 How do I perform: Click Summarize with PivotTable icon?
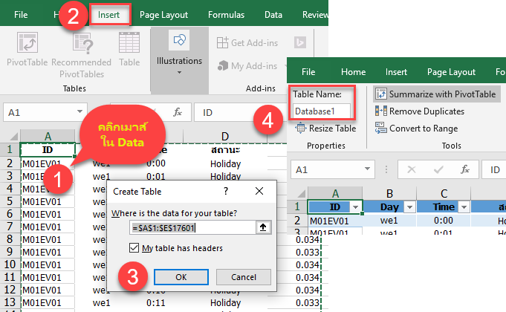380,94
